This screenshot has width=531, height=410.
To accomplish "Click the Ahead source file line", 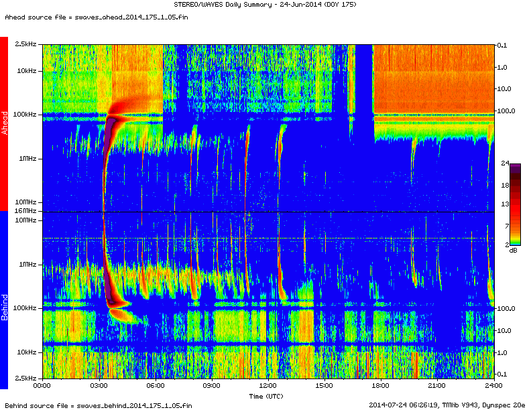I will click(x=97, y=17).
